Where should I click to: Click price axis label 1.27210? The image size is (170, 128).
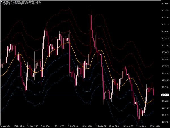(x=165, y=73)
